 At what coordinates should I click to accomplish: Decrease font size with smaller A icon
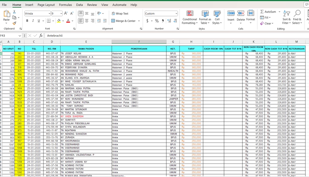click(x=72, y=14)
